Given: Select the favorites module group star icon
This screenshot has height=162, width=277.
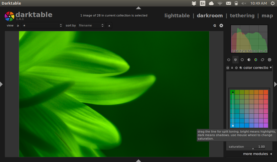Looking at the screenshot, I should point(235,60).
